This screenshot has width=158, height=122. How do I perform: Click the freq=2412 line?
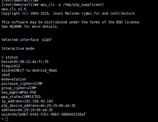tap(11, 66)
